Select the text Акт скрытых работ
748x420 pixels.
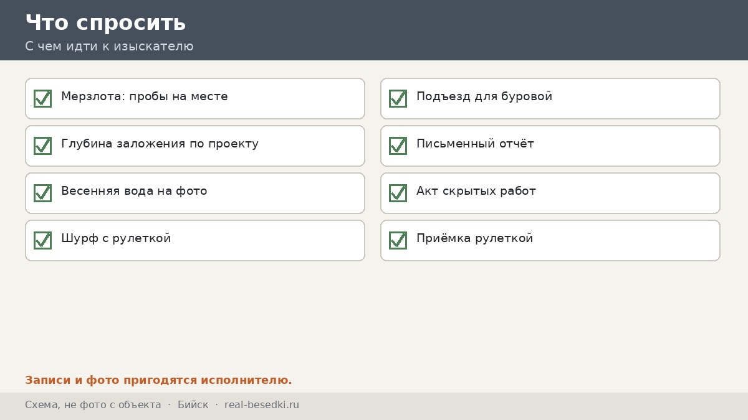[476, 191]
